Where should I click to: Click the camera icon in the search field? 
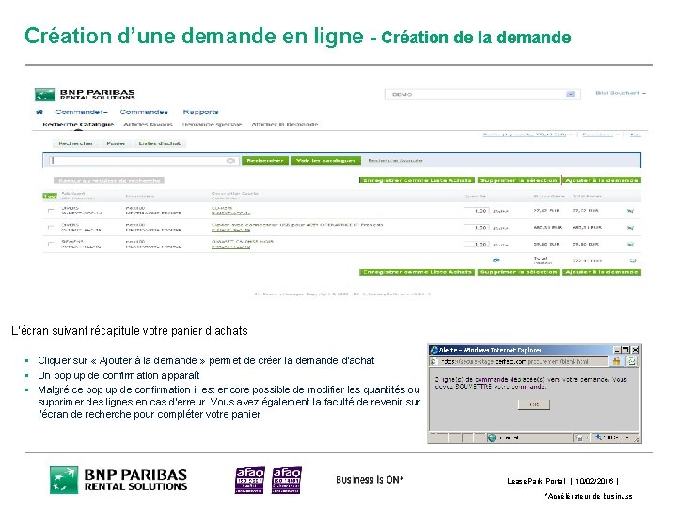[230, 161]
